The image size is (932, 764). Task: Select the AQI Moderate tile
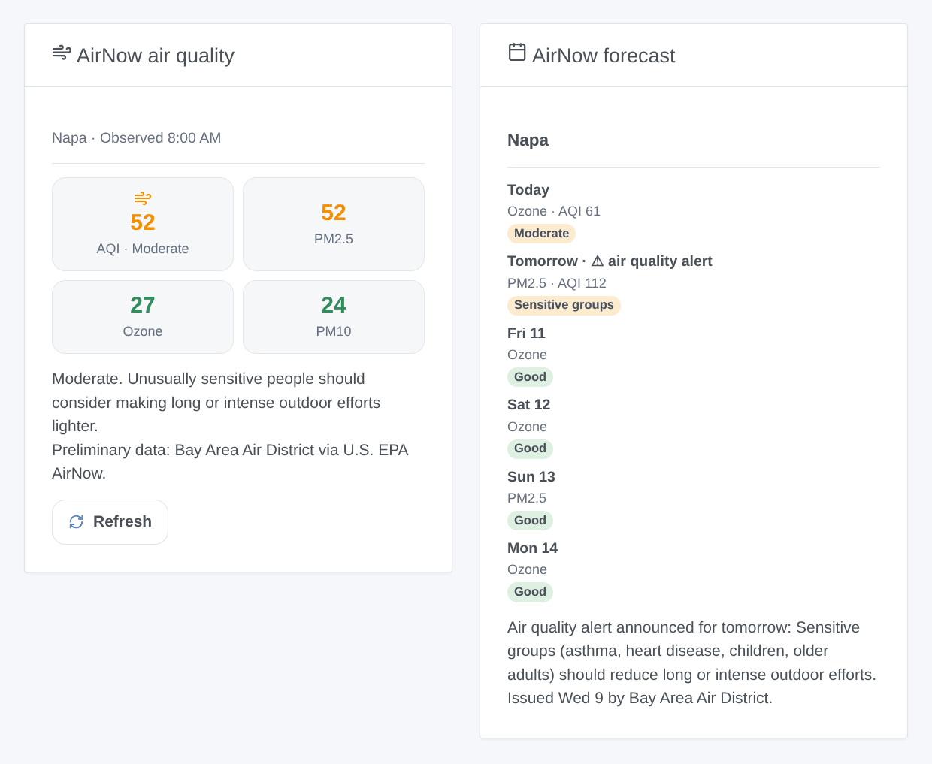point(143,224)
